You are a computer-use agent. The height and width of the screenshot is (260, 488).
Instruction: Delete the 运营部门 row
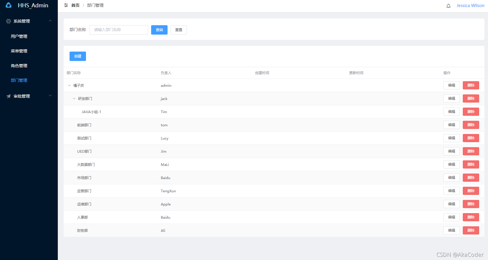pyautogui.click(x=471, y=191)
